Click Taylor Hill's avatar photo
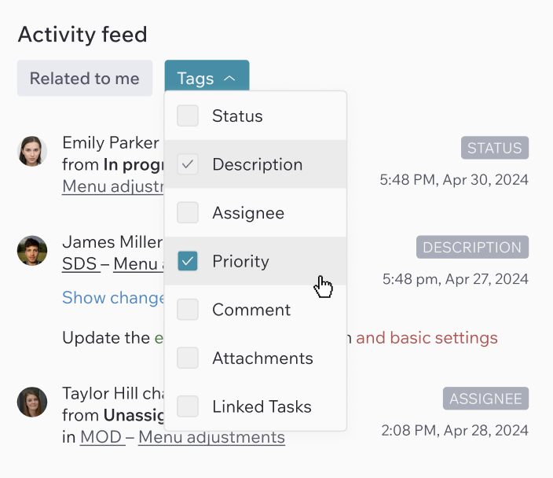Screen dimensions: 553x478 [32, 402]
